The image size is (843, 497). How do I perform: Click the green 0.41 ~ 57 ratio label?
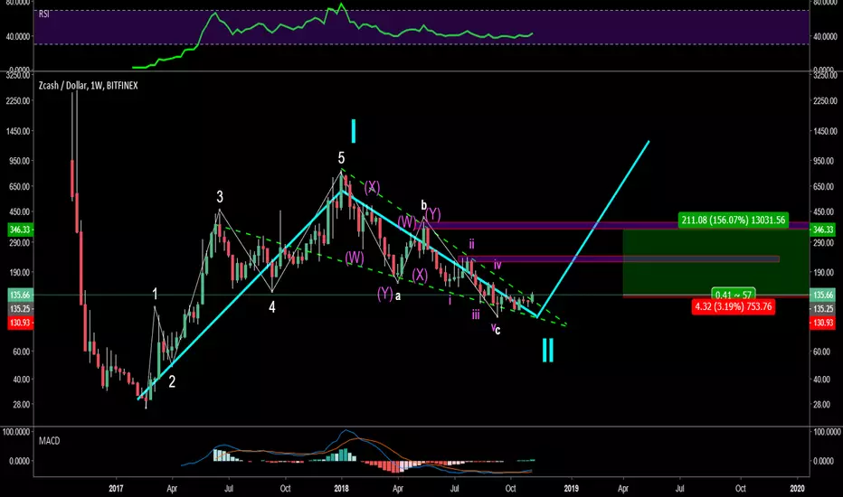point(734,294)
